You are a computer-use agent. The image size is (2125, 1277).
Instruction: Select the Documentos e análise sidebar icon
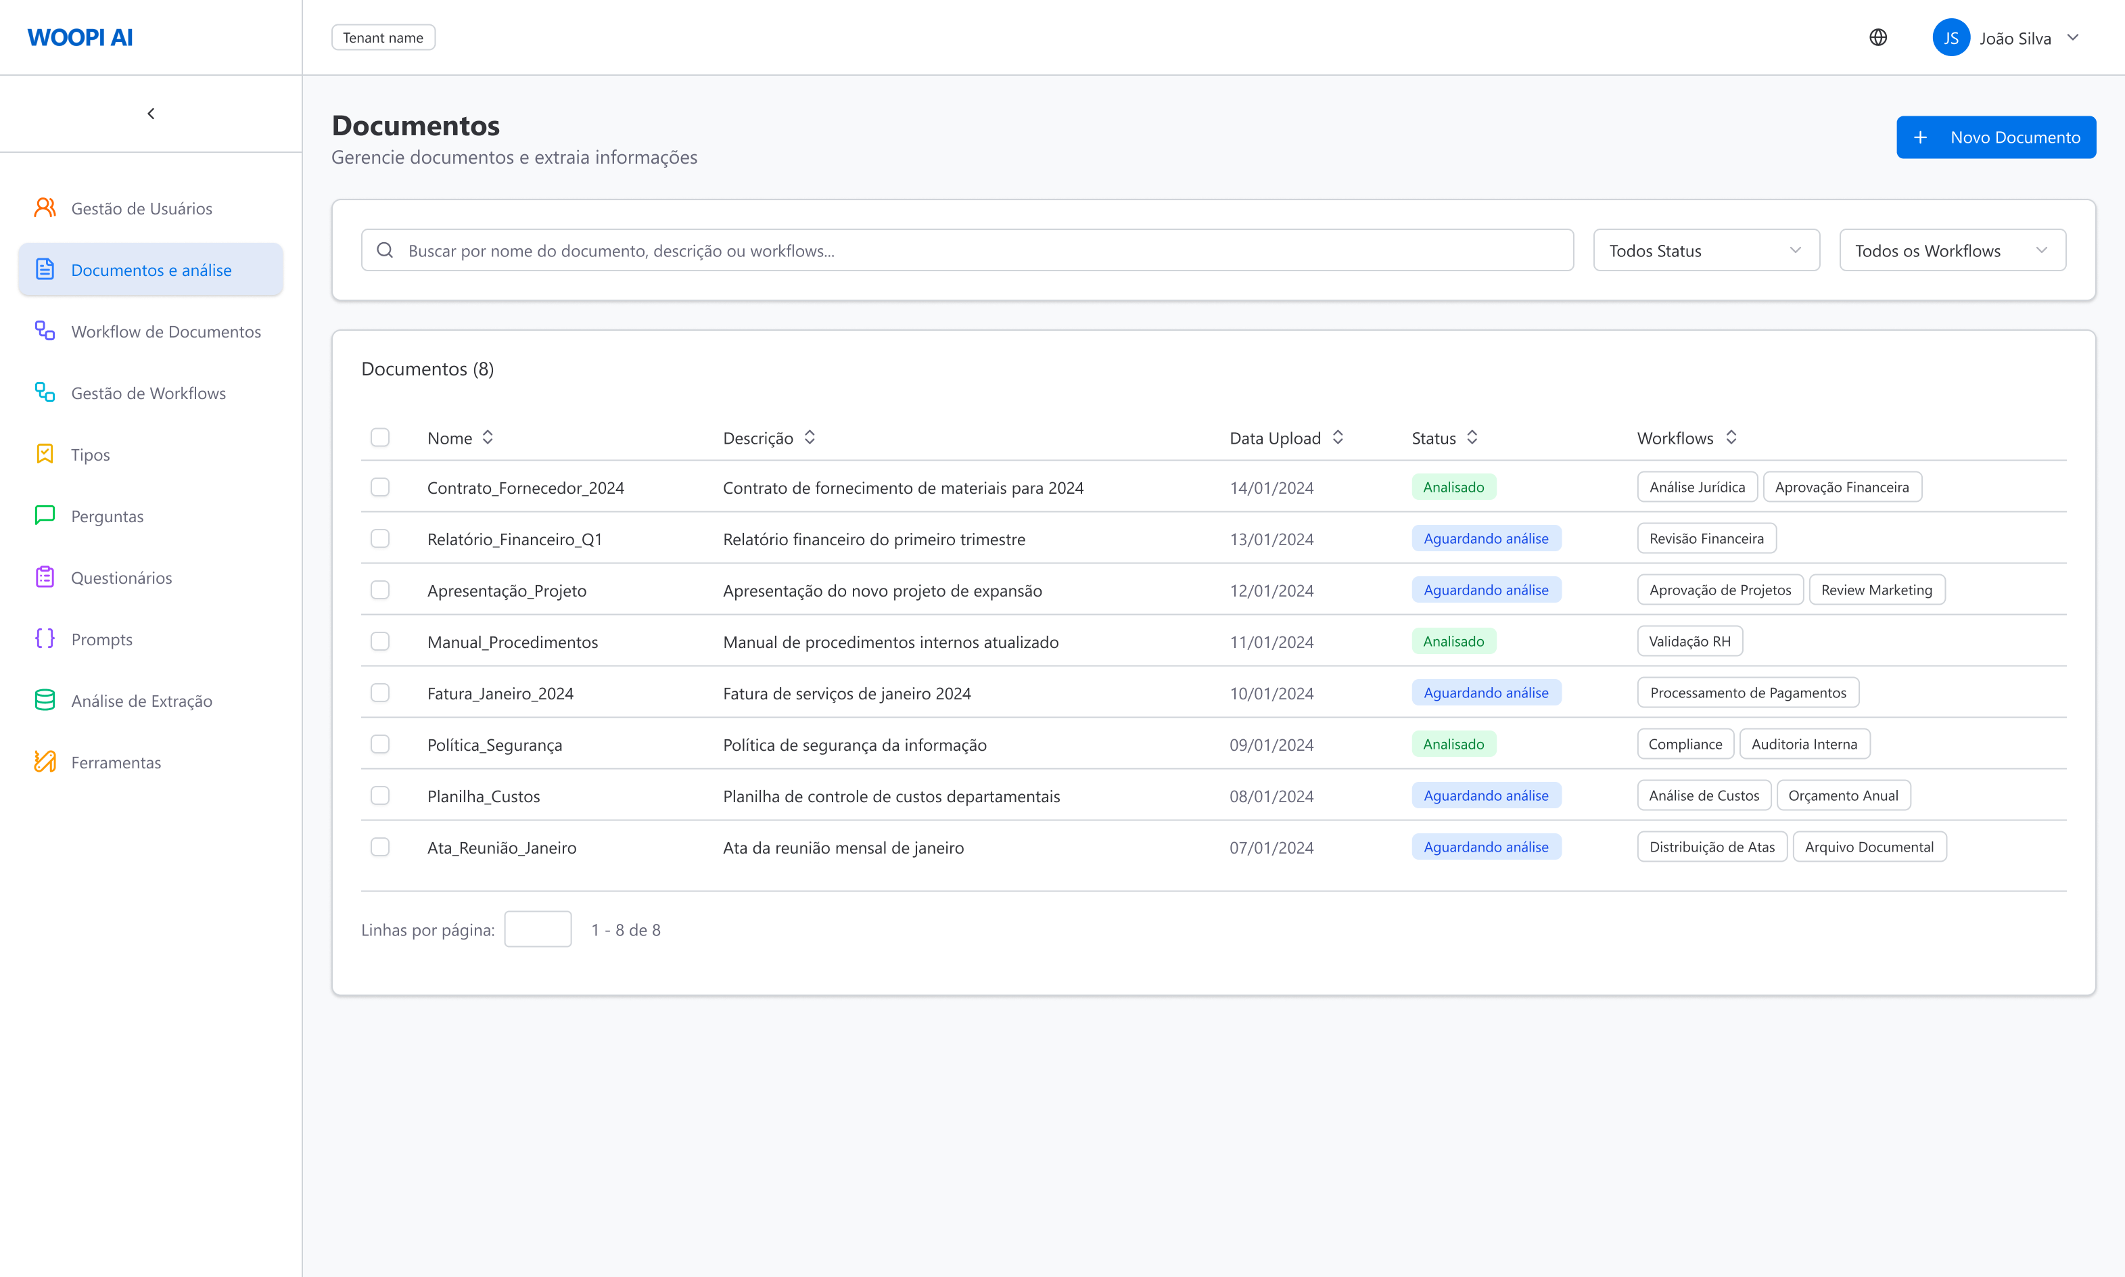45,269
